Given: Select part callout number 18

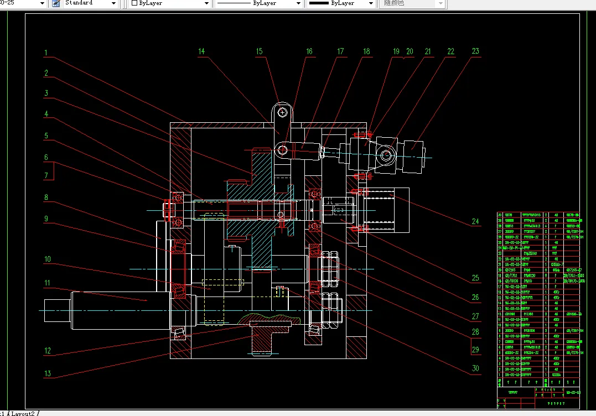Looking at the screenshot, I should 366,51.
